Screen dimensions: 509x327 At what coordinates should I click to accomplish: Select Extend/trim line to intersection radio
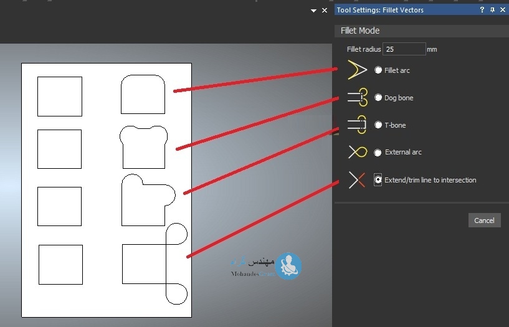tap(378, 180)
